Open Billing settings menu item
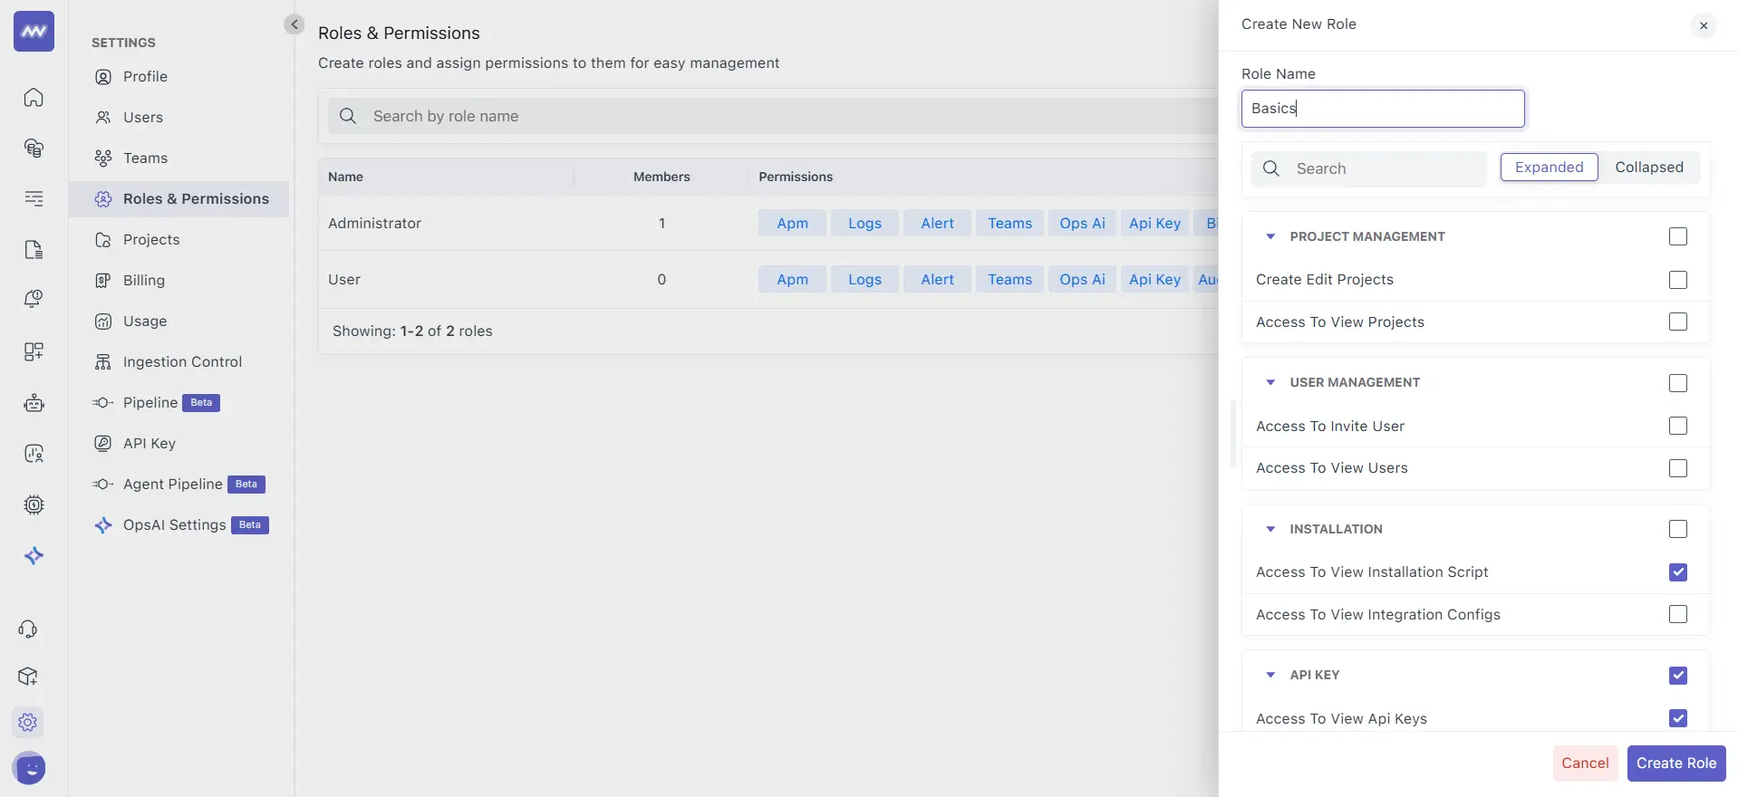This screenshot has height=797, width=1738. pos(143,280)
